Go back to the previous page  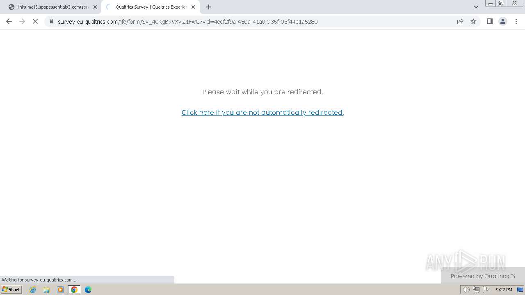point(9,21)
